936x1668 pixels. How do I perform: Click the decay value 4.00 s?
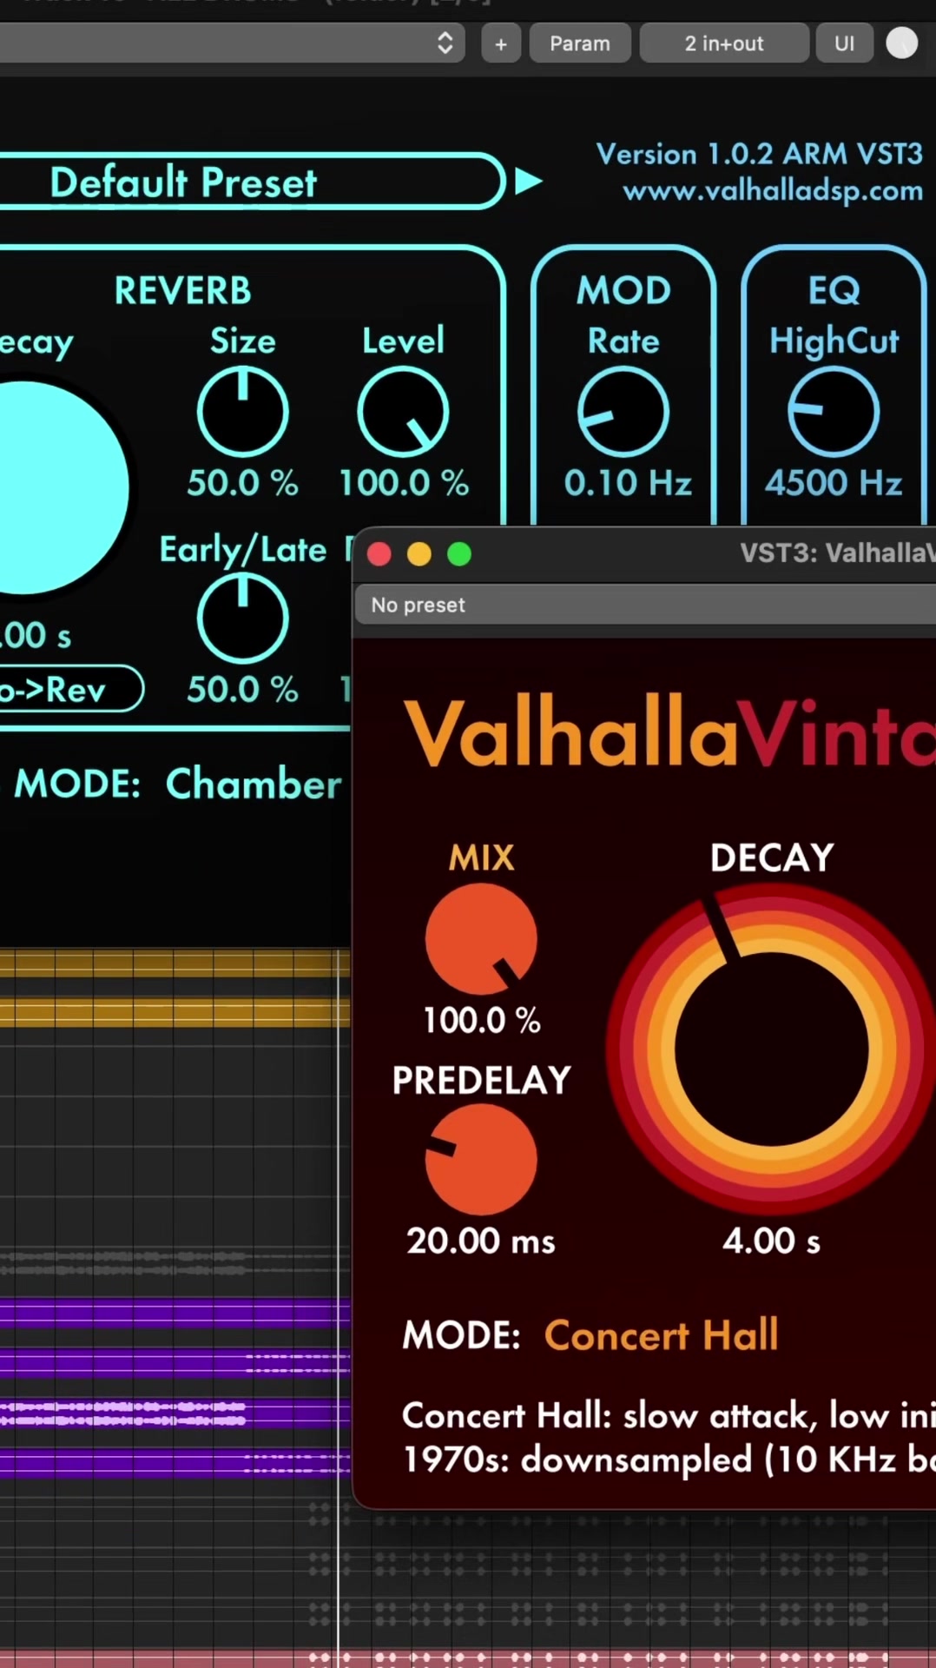(x=771, y=1241)
